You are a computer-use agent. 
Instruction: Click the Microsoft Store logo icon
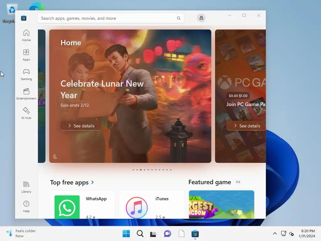(24, 18)
